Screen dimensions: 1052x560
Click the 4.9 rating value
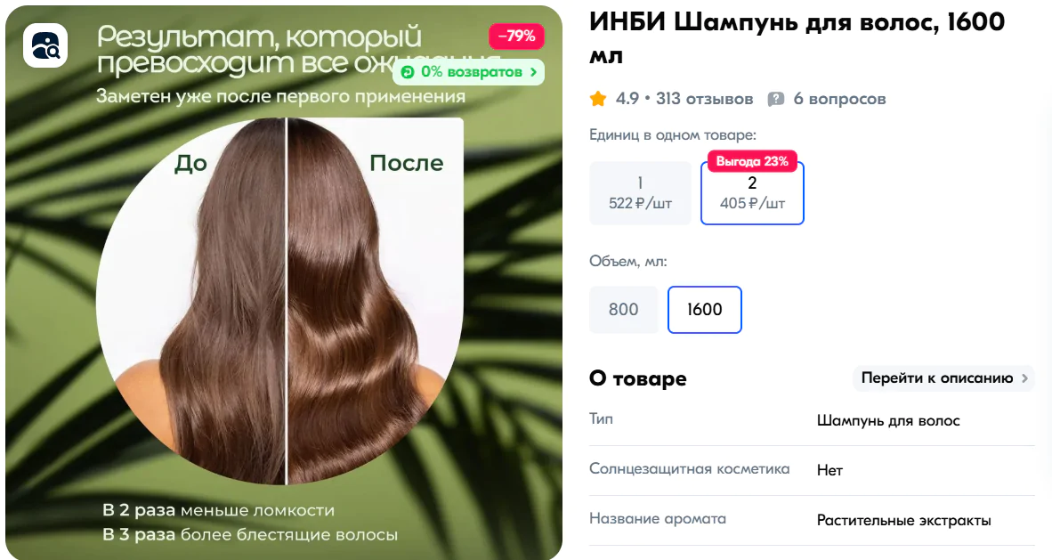pyautogui.click(x=627, y=100)
